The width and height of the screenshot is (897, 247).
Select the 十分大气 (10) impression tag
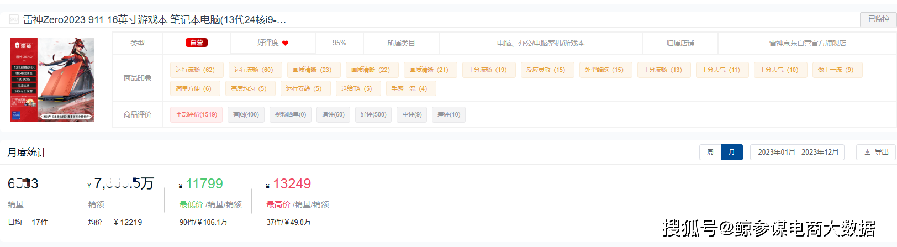click(x=780, y=70)
